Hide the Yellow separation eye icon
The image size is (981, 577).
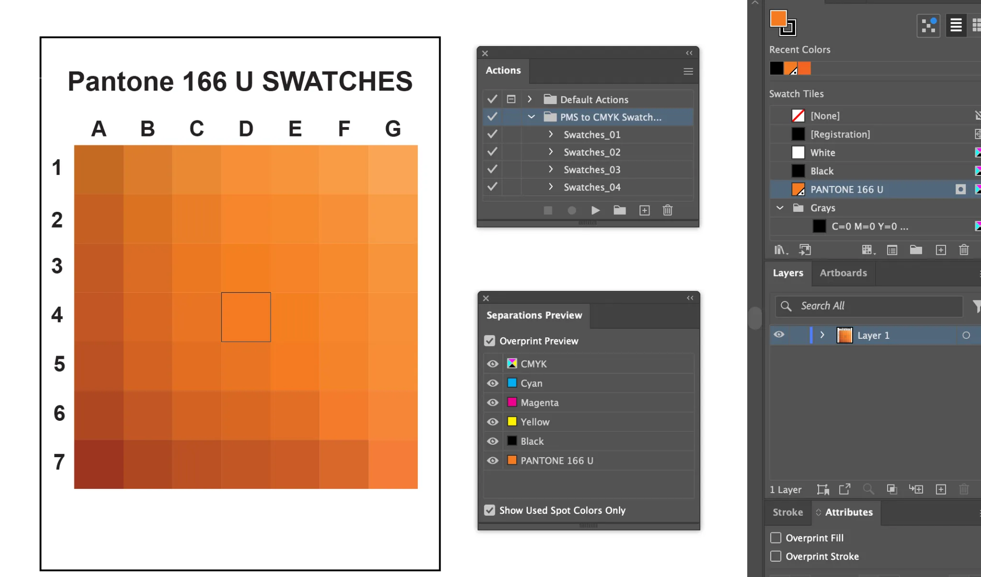point(493,422)
